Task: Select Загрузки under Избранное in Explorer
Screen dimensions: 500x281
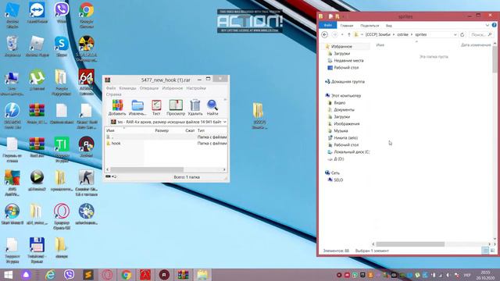Action: [x=341, y=54]
